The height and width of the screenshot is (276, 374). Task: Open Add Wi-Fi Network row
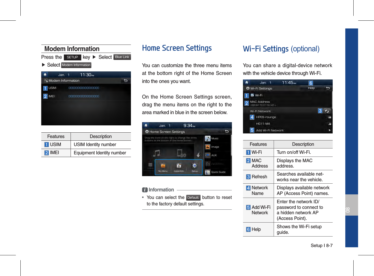287,130
